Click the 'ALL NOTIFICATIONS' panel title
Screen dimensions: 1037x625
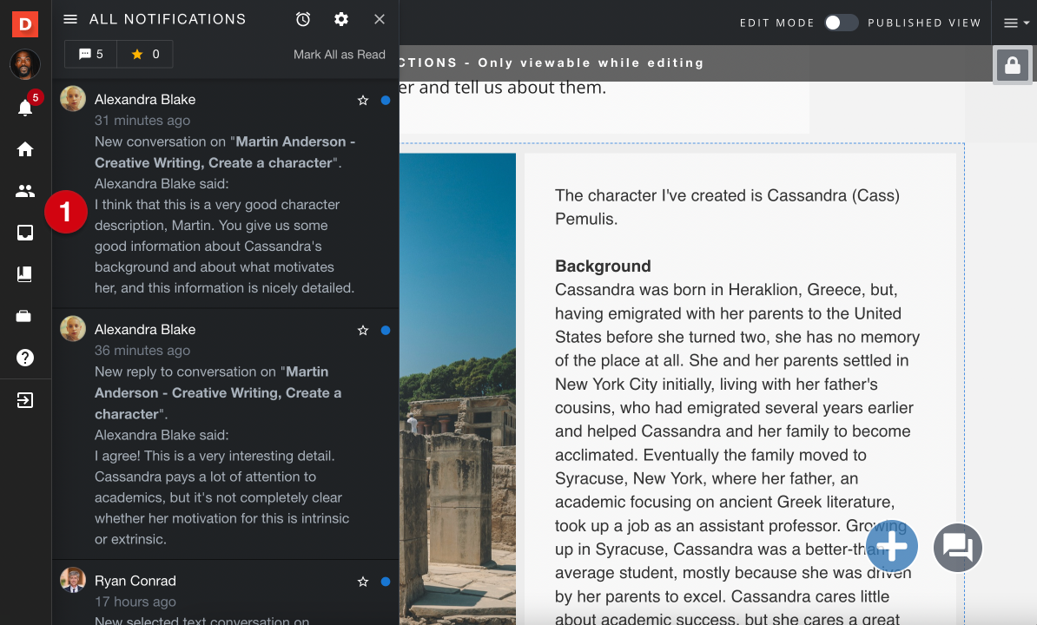(x=168, y=19)
